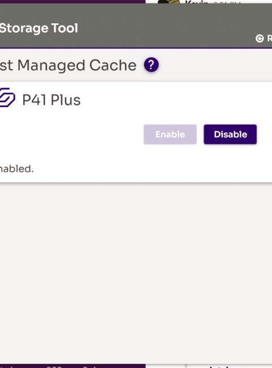
Task: Click the letter R after the copyright symbol
Action: tap(270, 38)
